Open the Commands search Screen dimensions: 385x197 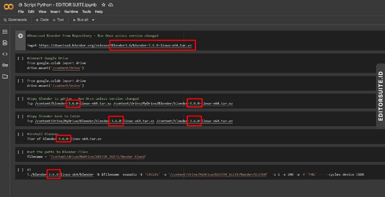[x=15, y=20]
